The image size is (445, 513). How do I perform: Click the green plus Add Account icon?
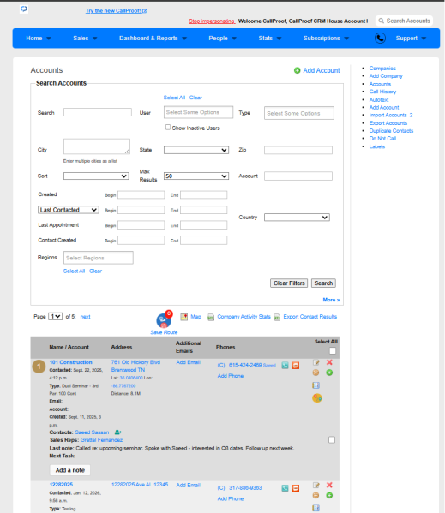coord(297,70)
